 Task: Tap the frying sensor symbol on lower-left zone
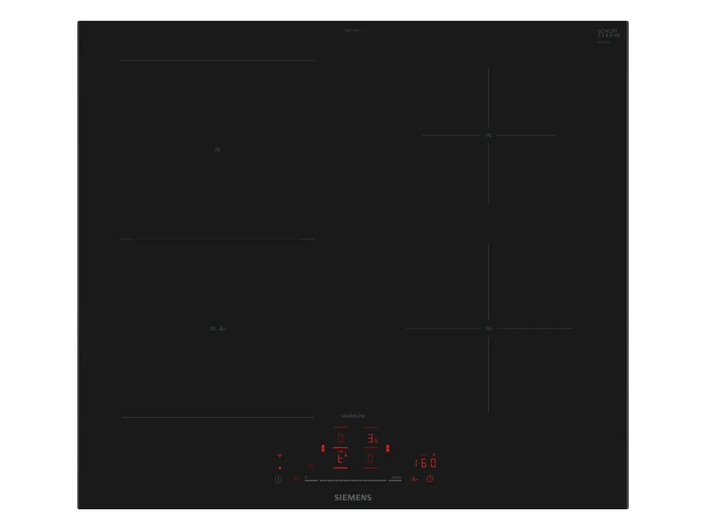tap(223, 328)
